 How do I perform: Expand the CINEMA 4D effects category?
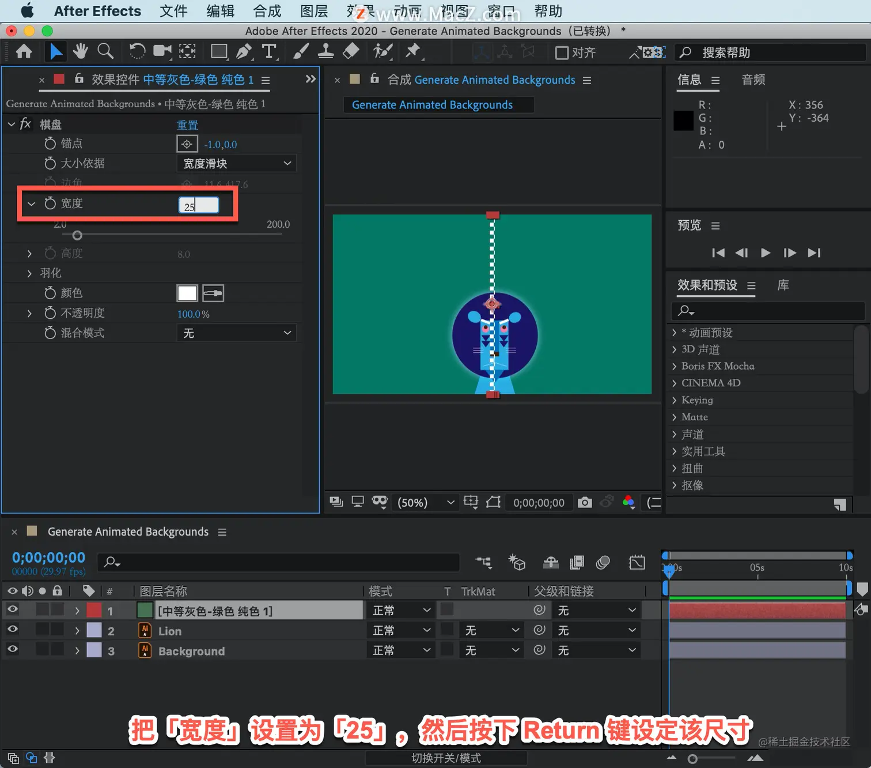[x=674, y=383]
